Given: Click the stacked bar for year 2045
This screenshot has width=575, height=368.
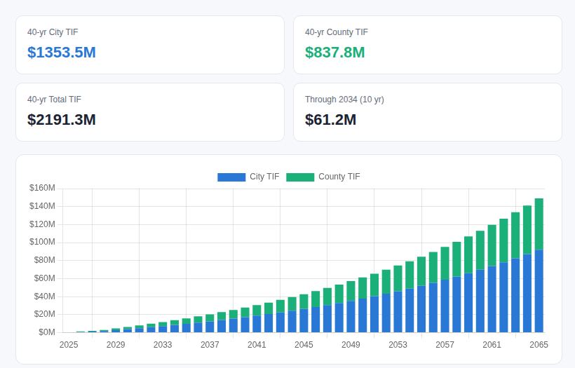Looking at the screenshot, I should click(x=304, y=313).
